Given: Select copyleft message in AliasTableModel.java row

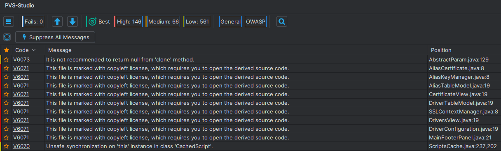Looking at the screenshot, I should pos(168,85).
